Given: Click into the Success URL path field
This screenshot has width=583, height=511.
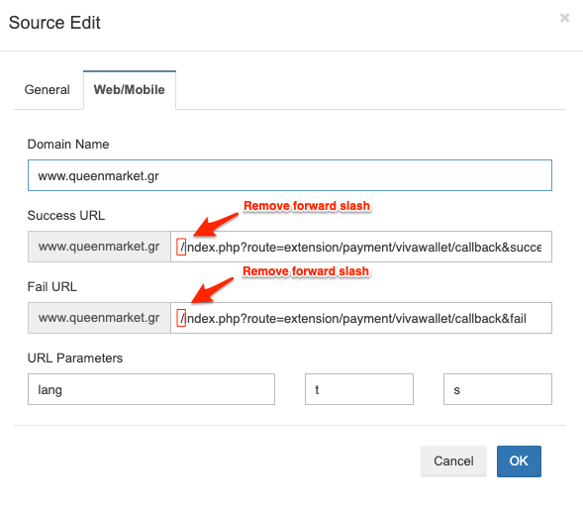Looking at the screenshot, I should coord(361,247).
